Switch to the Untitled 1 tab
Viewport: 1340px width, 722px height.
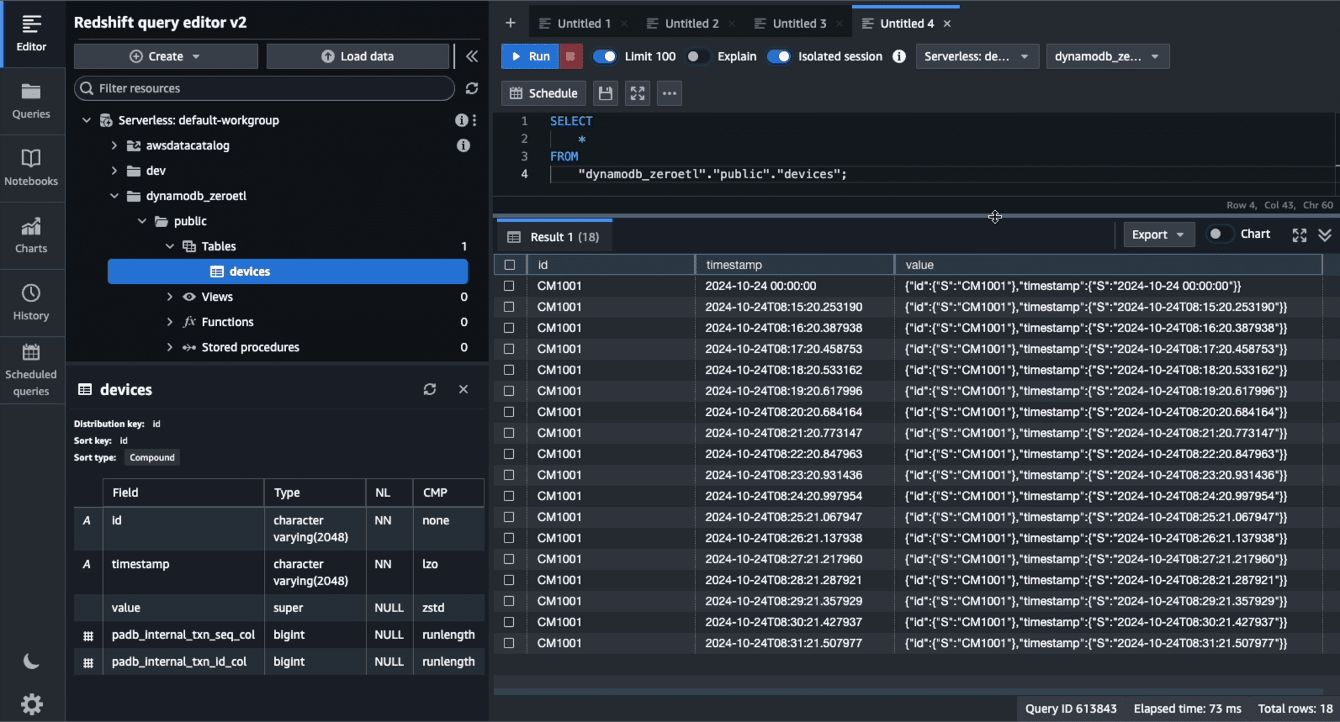tap(583, 23)
